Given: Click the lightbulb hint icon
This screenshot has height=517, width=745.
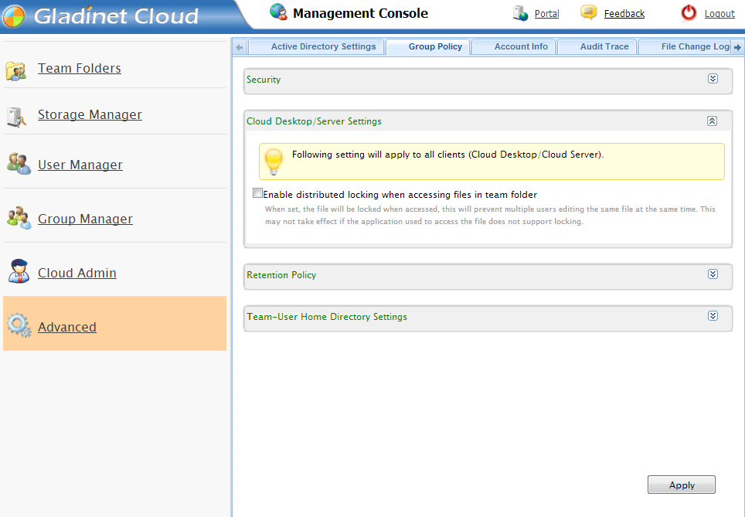Looking at the screenshot, I should click(x=274, y=162).
